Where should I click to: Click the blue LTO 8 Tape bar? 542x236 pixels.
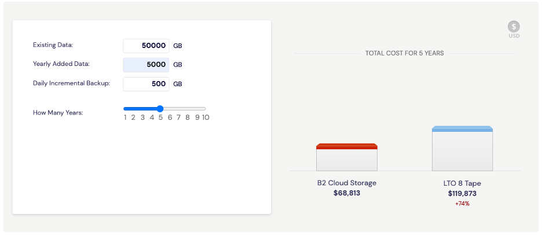[x=462, y=148]
